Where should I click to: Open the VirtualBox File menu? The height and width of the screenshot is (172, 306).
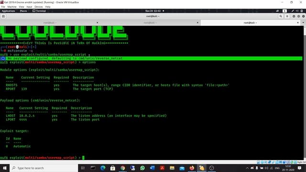point(3,7)
